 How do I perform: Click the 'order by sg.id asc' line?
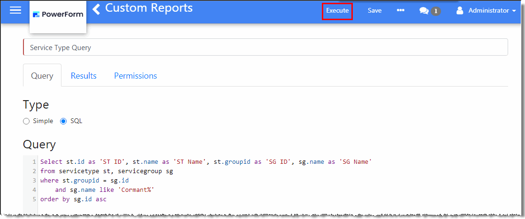point(73,199)
